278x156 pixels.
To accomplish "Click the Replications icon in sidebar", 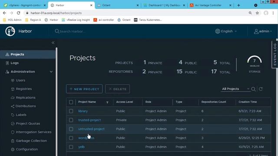I will tap(13, 97).
